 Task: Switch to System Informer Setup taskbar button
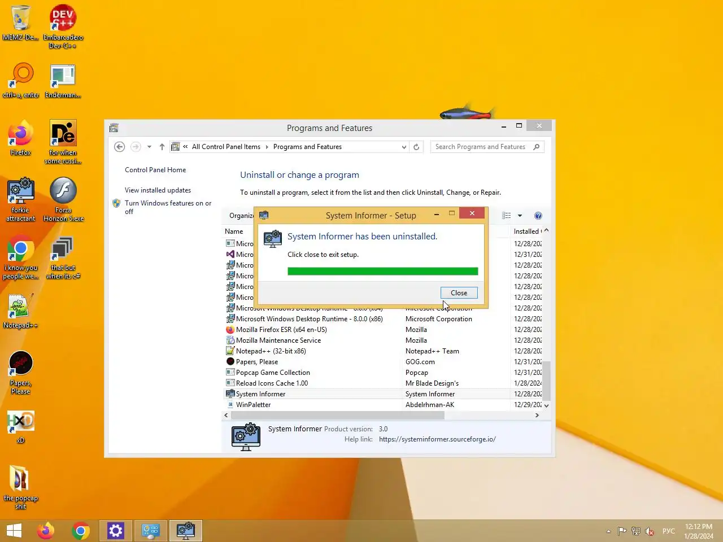tap(186, 531)
